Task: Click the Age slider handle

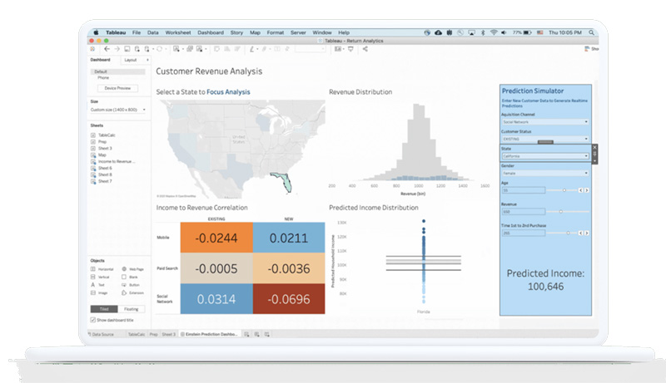Action: point(564,190)
